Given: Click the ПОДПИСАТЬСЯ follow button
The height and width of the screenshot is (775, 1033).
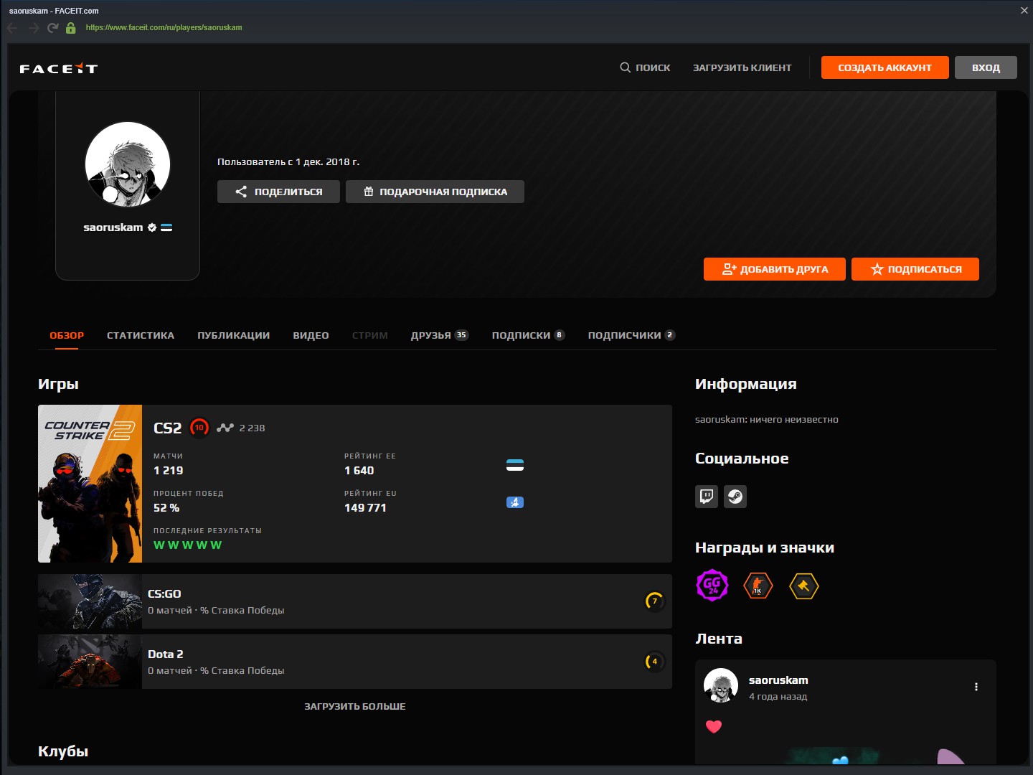Looking at the screenshot, I should 915,269.
